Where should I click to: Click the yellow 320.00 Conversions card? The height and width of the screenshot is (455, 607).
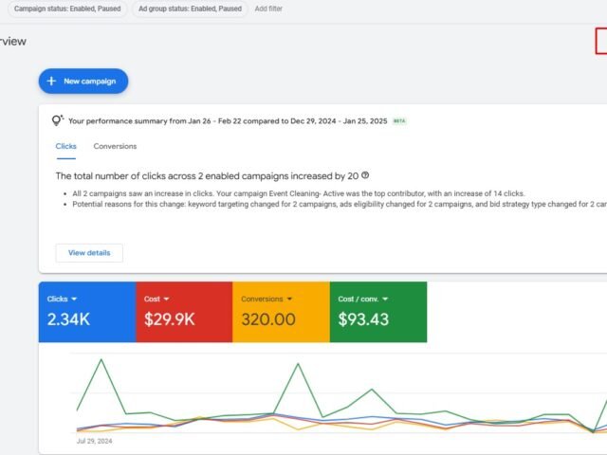tap(280, 319)
